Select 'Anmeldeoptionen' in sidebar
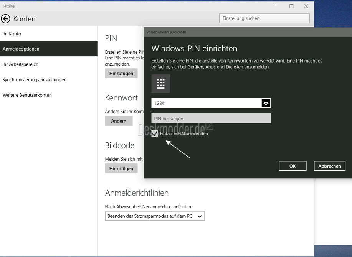The image size is (352, 257). coord(49,49)
